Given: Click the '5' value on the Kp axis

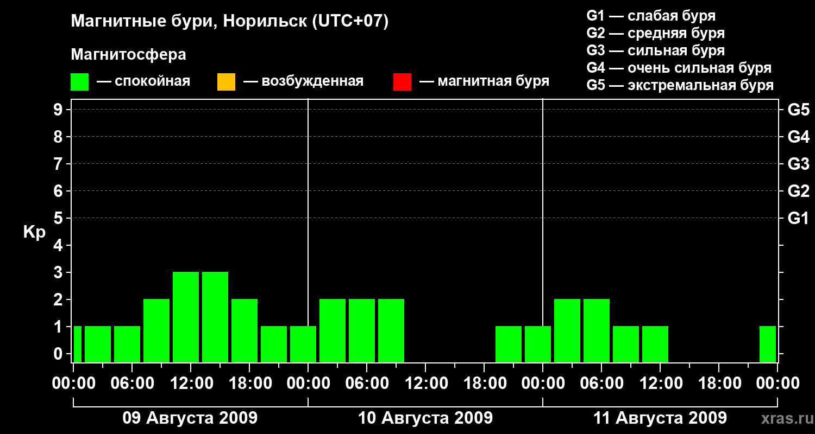Looking at the screenshot, I should (59, 218).
